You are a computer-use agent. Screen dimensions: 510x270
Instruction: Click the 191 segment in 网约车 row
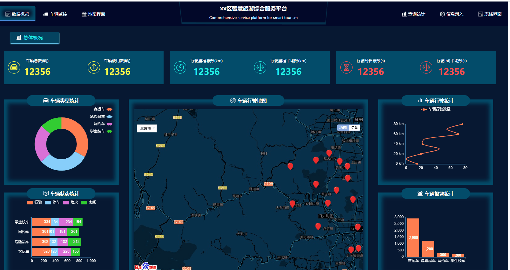coord(61,232)
